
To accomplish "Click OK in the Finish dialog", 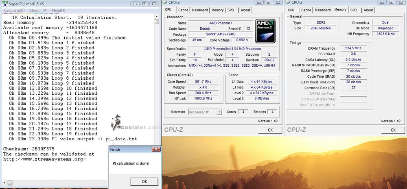I will [x=144, y=182].
